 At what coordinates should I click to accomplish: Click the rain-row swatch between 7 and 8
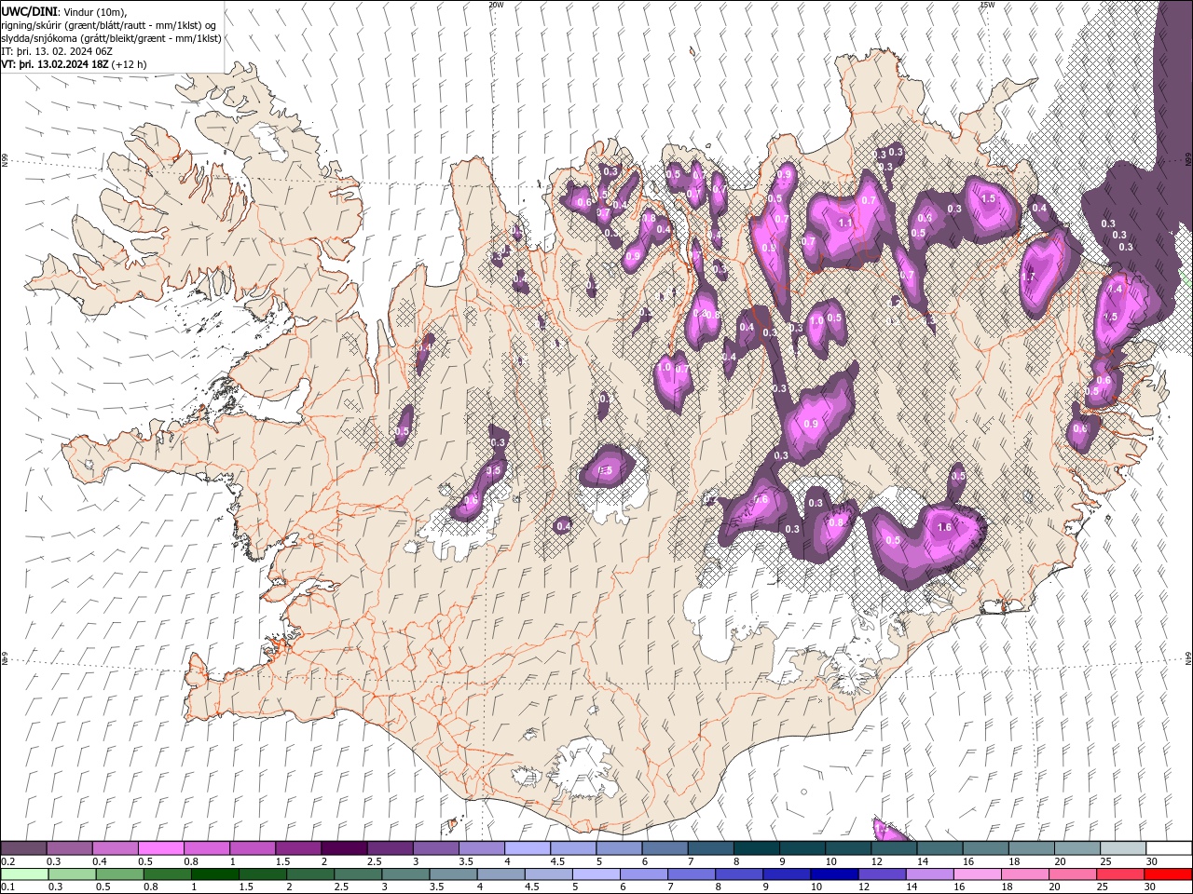[691, 874]
